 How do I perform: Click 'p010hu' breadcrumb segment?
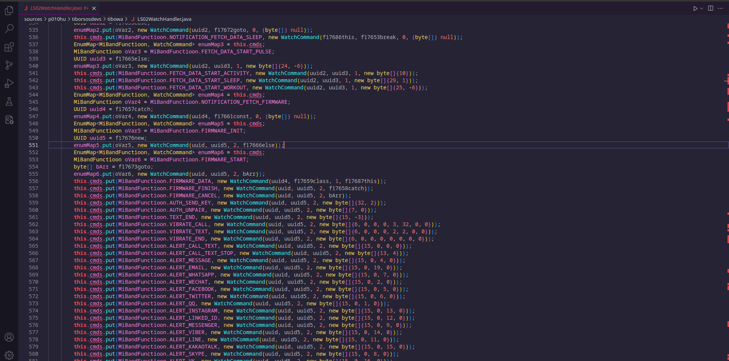pos(57,19)
